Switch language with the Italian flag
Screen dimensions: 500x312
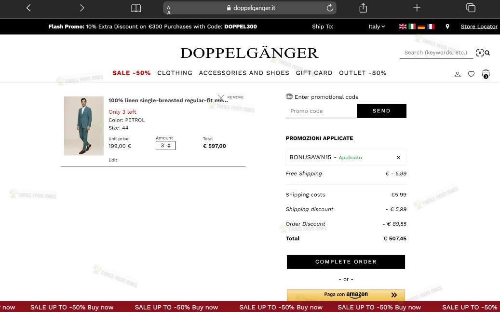coord(412,27)
